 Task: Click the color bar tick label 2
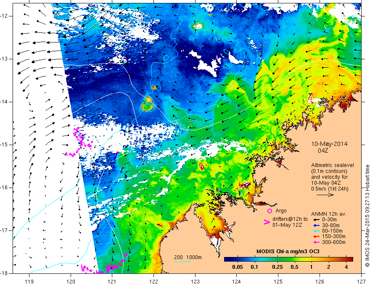click(x=329, y=267)
